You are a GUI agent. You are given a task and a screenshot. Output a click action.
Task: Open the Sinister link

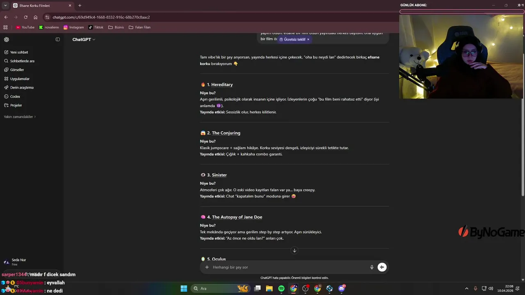[x=219, y=175]
